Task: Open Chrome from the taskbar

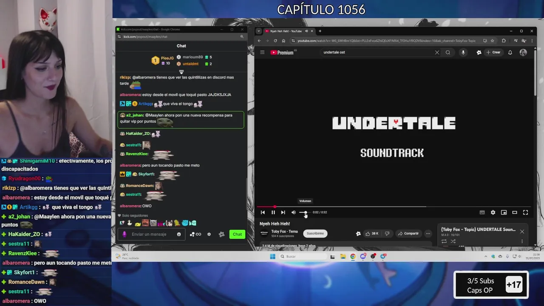Action: [353, 256]
